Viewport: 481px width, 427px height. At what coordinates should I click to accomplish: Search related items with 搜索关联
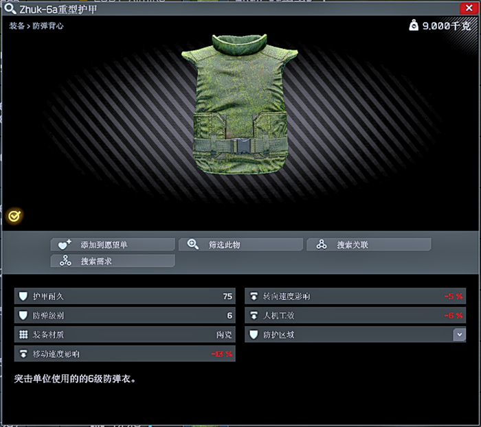tap(369, 244)
